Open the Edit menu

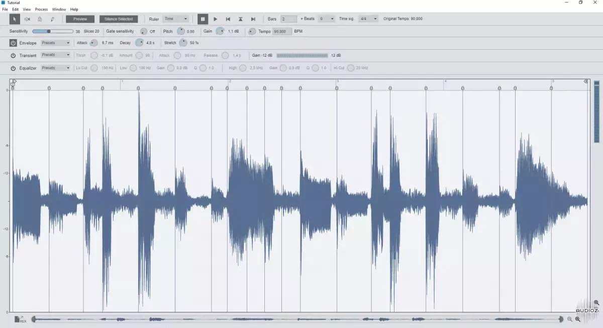click(16, 10)
